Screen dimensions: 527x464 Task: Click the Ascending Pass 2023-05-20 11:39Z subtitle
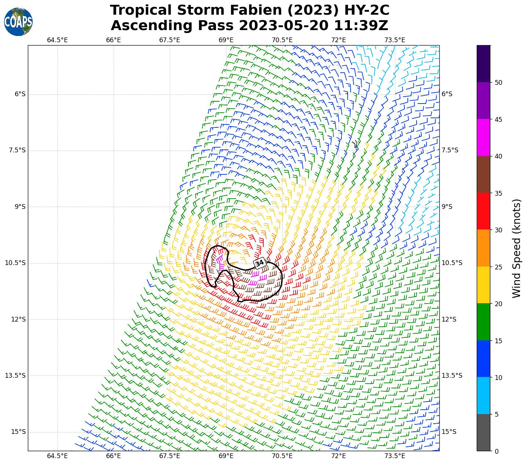(249, 26)
